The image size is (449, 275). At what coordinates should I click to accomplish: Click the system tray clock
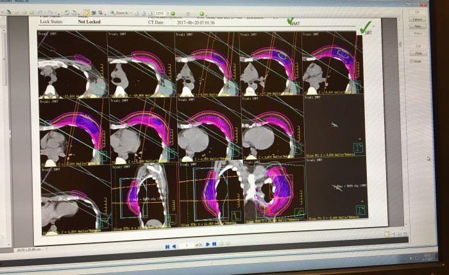click(x=427, y=257)
